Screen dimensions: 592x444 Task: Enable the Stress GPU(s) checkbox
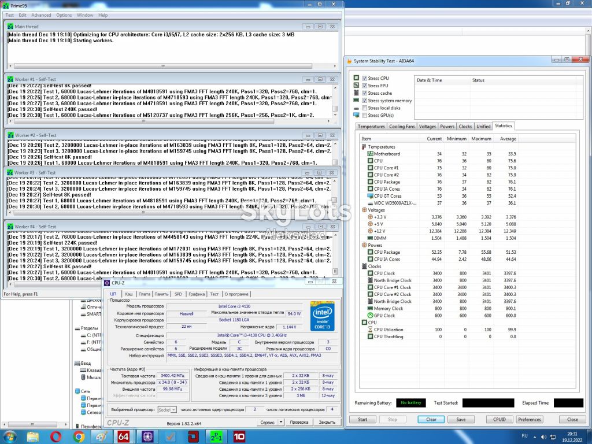pos(364,115)
